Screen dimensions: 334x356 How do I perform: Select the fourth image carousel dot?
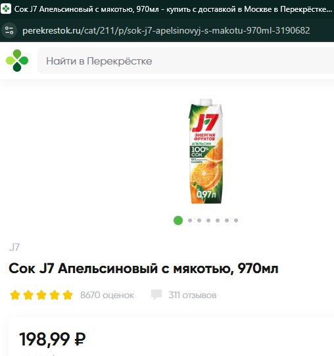tap(208, 220)
